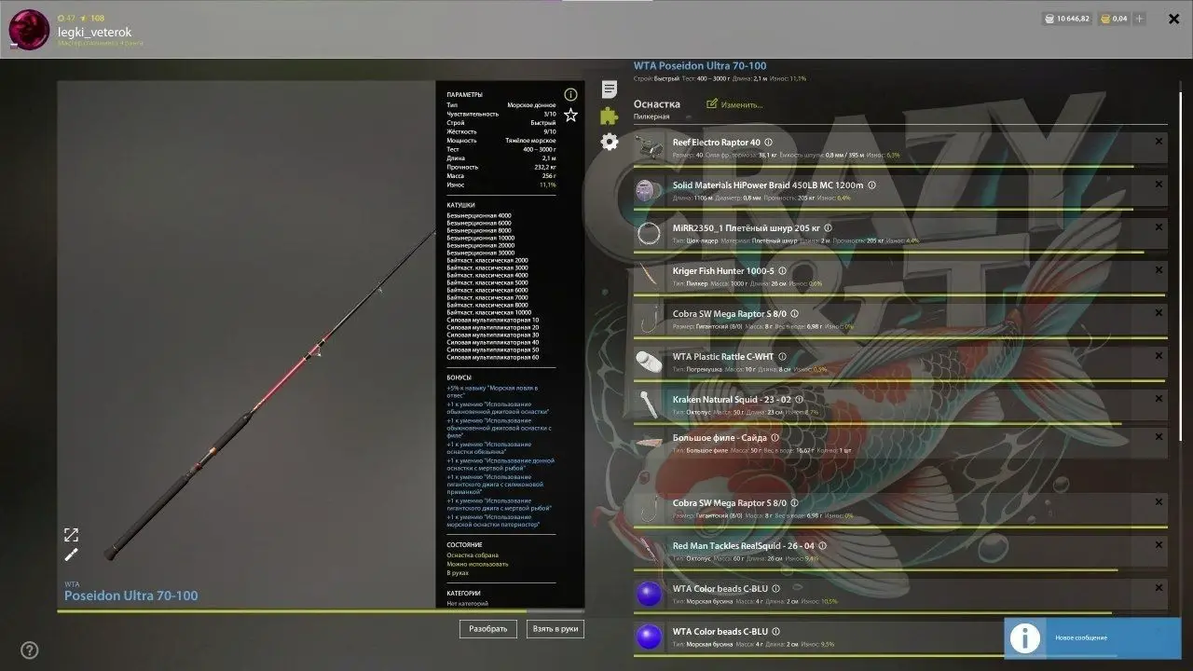Click the Безынерционная 4000 reel entry

479,215
